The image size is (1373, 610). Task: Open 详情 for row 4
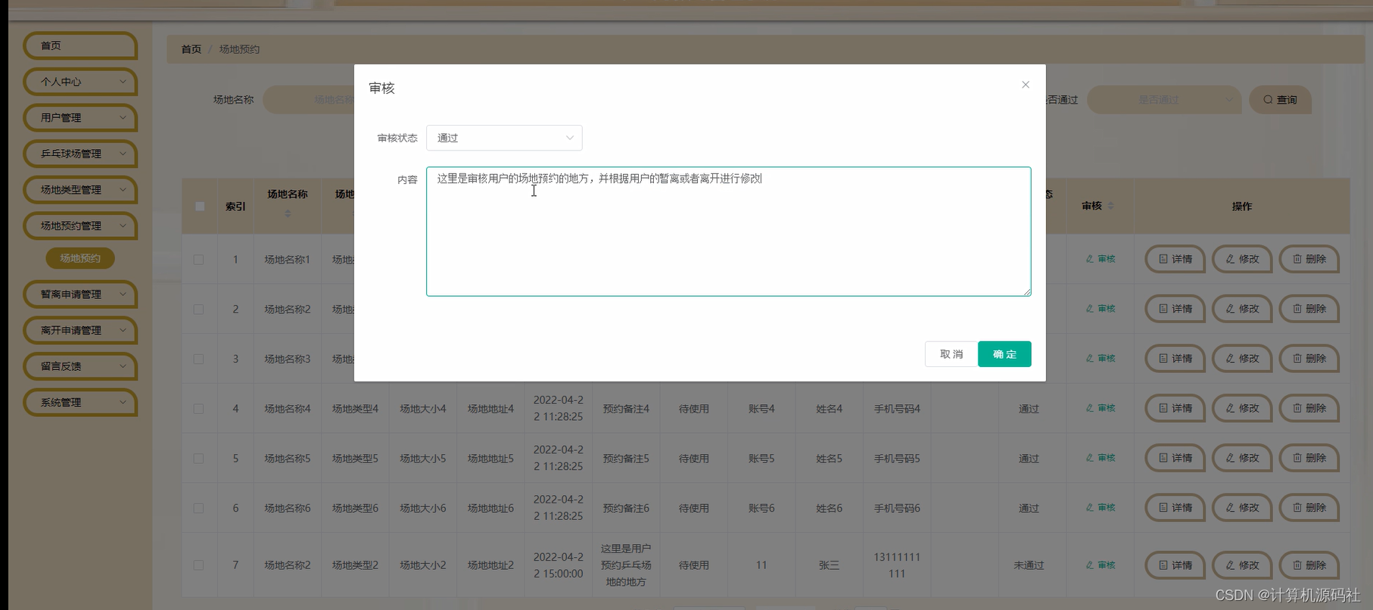tap(1175, 409)
